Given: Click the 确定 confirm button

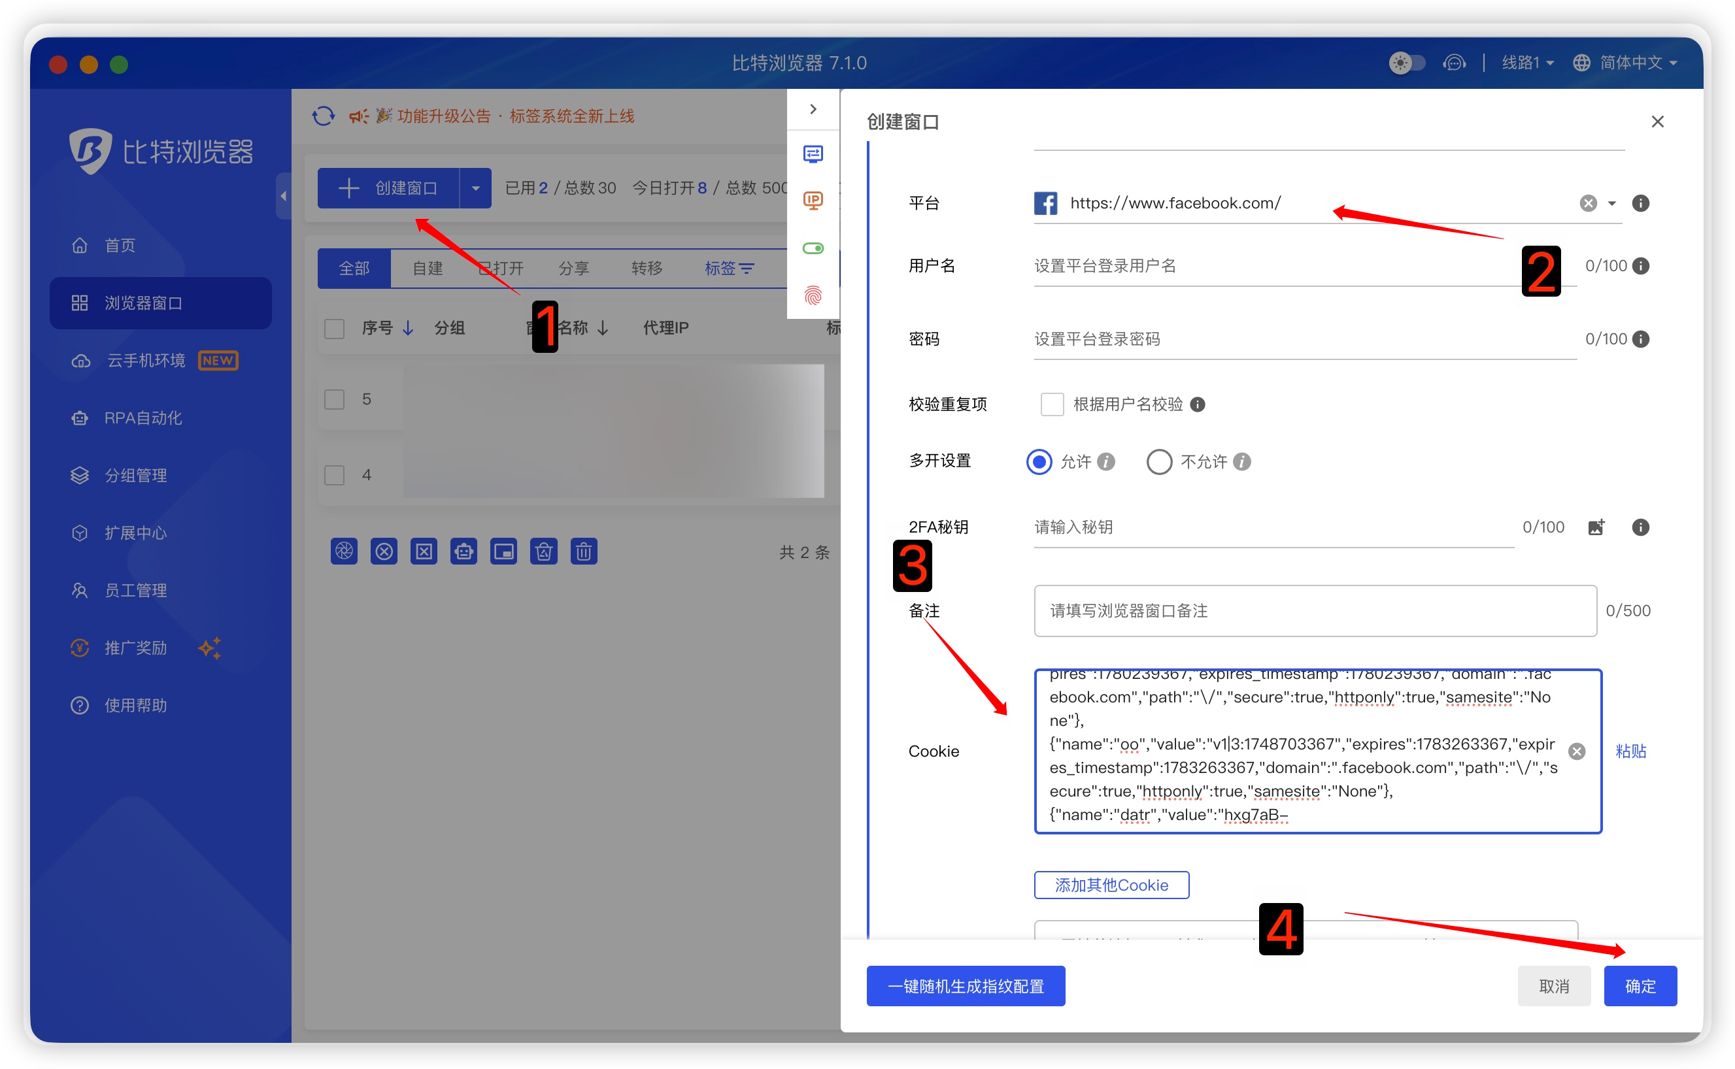Looking at the screenshot, I should [1640, 986].
